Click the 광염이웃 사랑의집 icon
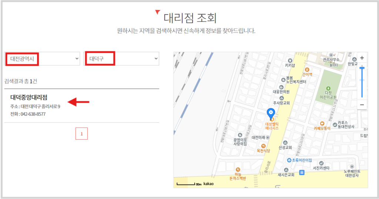The width and height of the screenshot is (379, 199). [240, 135]
